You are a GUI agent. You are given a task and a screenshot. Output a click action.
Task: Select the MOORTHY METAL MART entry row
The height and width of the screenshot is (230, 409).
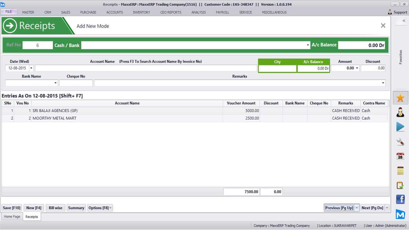click(127, 118)
